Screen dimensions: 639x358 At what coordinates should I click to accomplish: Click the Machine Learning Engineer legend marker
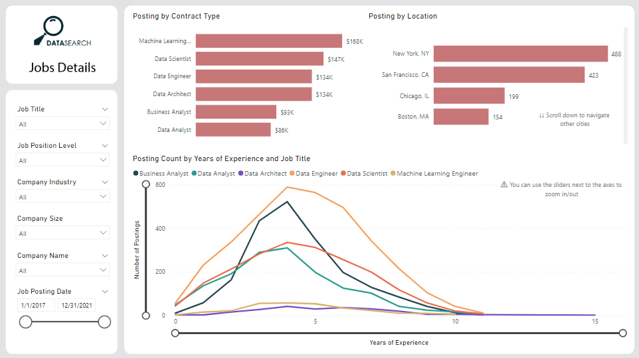(x=393, y=174)
